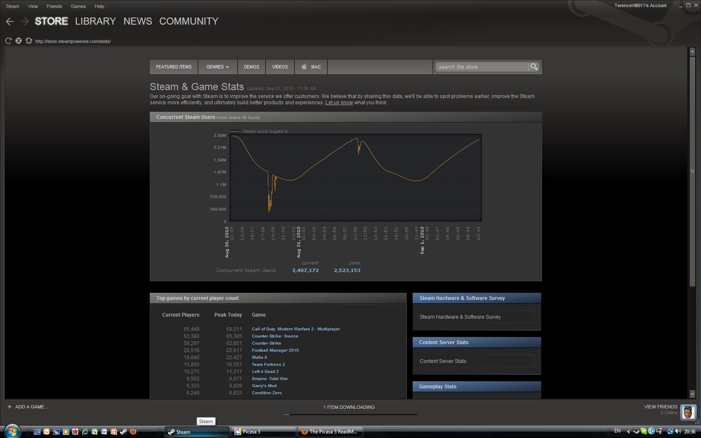
Task: Launch the media player quick launch icon
Action: click(x=66, y=432)
